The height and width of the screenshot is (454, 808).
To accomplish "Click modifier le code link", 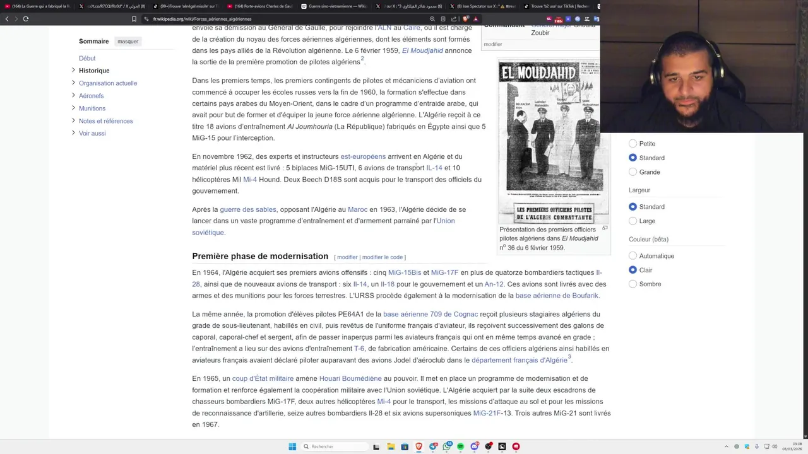I will click(x=383, y=257).
